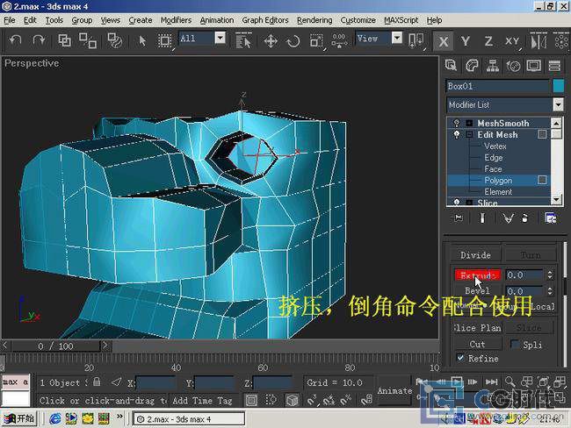This screenshot has height=428, width=571.
Task: Switch to the Create command panel tab
Action: point(451,66)
